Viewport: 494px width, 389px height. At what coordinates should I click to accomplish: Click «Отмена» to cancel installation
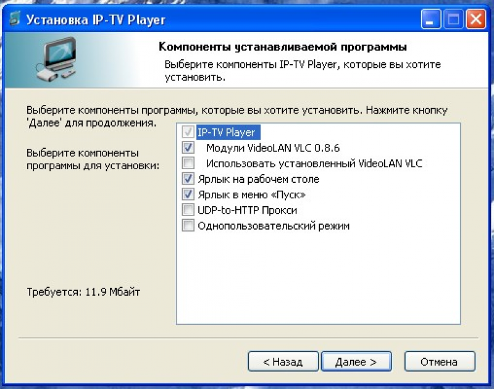(439, 362)
